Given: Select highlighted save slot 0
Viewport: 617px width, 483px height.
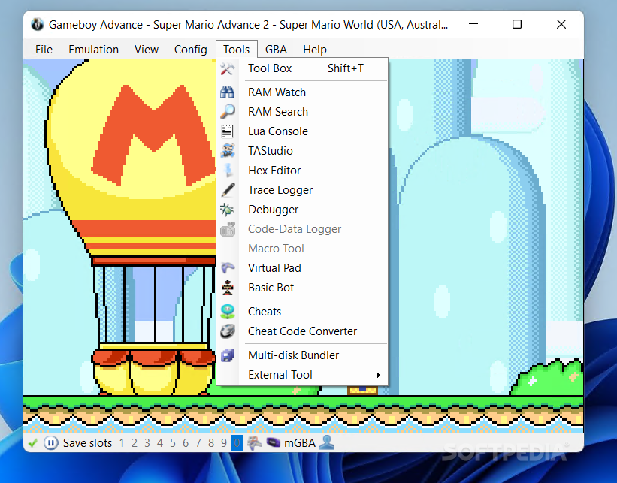Looking at the screenshot, I should click(237, 443).
